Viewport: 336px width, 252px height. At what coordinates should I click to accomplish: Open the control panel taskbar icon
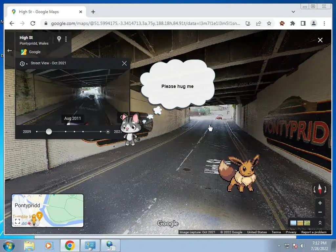pos(90,245)
